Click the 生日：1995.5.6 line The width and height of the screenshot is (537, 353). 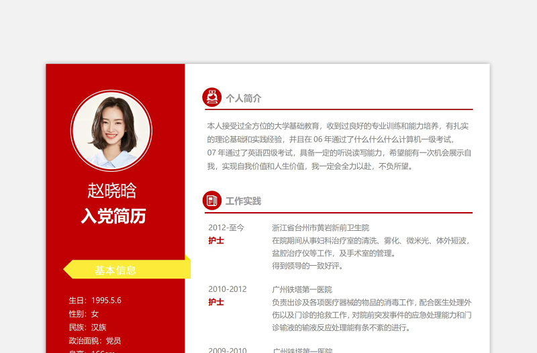[x=95, y=300]
